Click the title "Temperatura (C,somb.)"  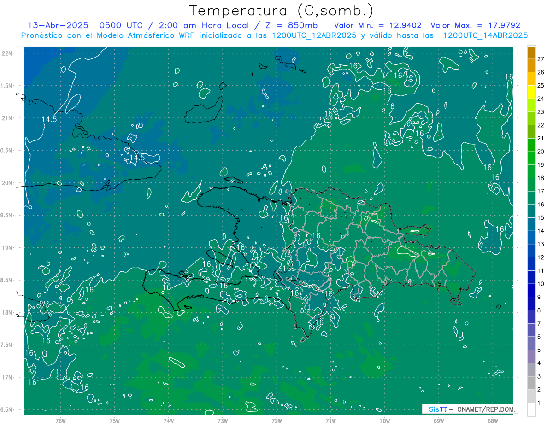[281, 11]
